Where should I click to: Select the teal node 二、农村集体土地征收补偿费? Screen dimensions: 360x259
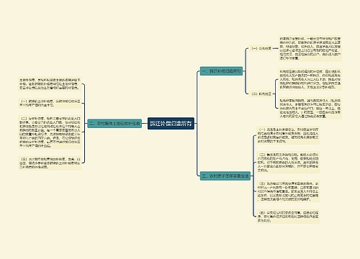coord(114,124)
